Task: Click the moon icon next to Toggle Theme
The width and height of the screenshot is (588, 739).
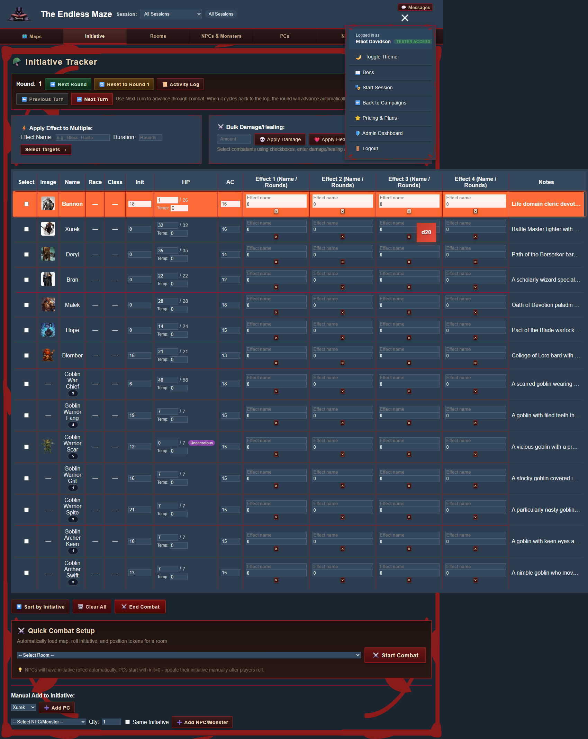Action: tap(358, 57)
